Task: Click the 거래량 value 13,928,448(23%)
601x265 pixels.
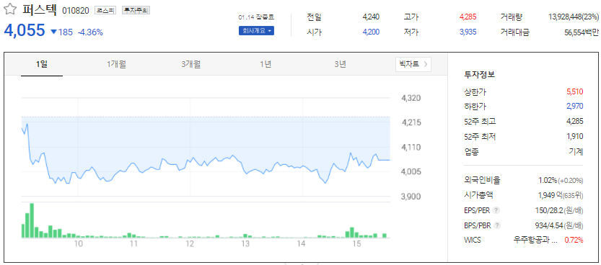Action: pyautogui.click(x=574, y=17)
